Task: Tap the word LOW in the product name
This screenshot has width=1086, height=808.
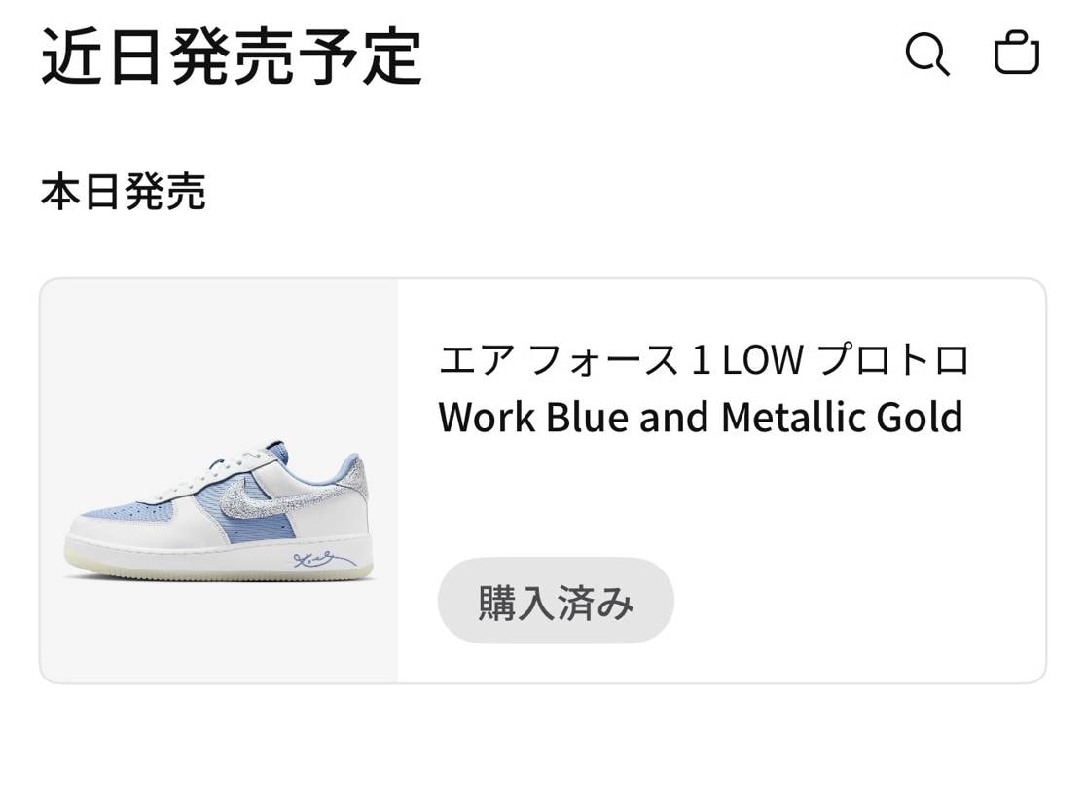Action: pyautogui.click(x=761, y=361)
